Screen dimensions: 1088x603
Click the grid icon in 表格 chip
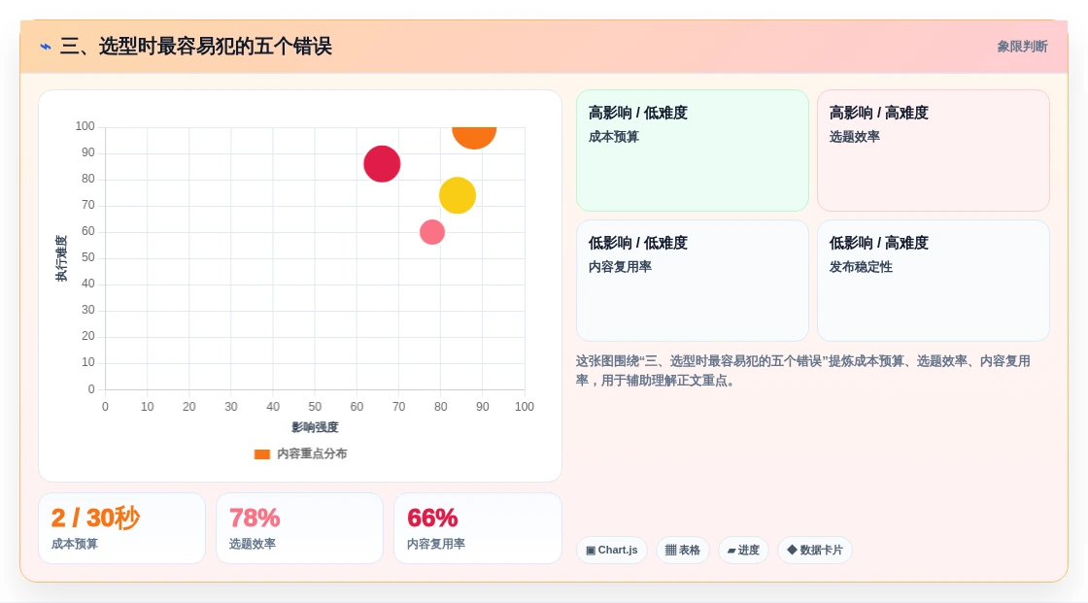670,551
